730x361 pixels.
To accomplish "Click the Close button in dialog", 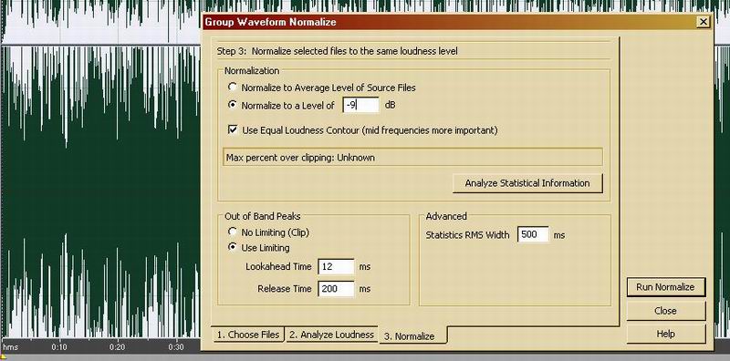I will coord(666,311).
